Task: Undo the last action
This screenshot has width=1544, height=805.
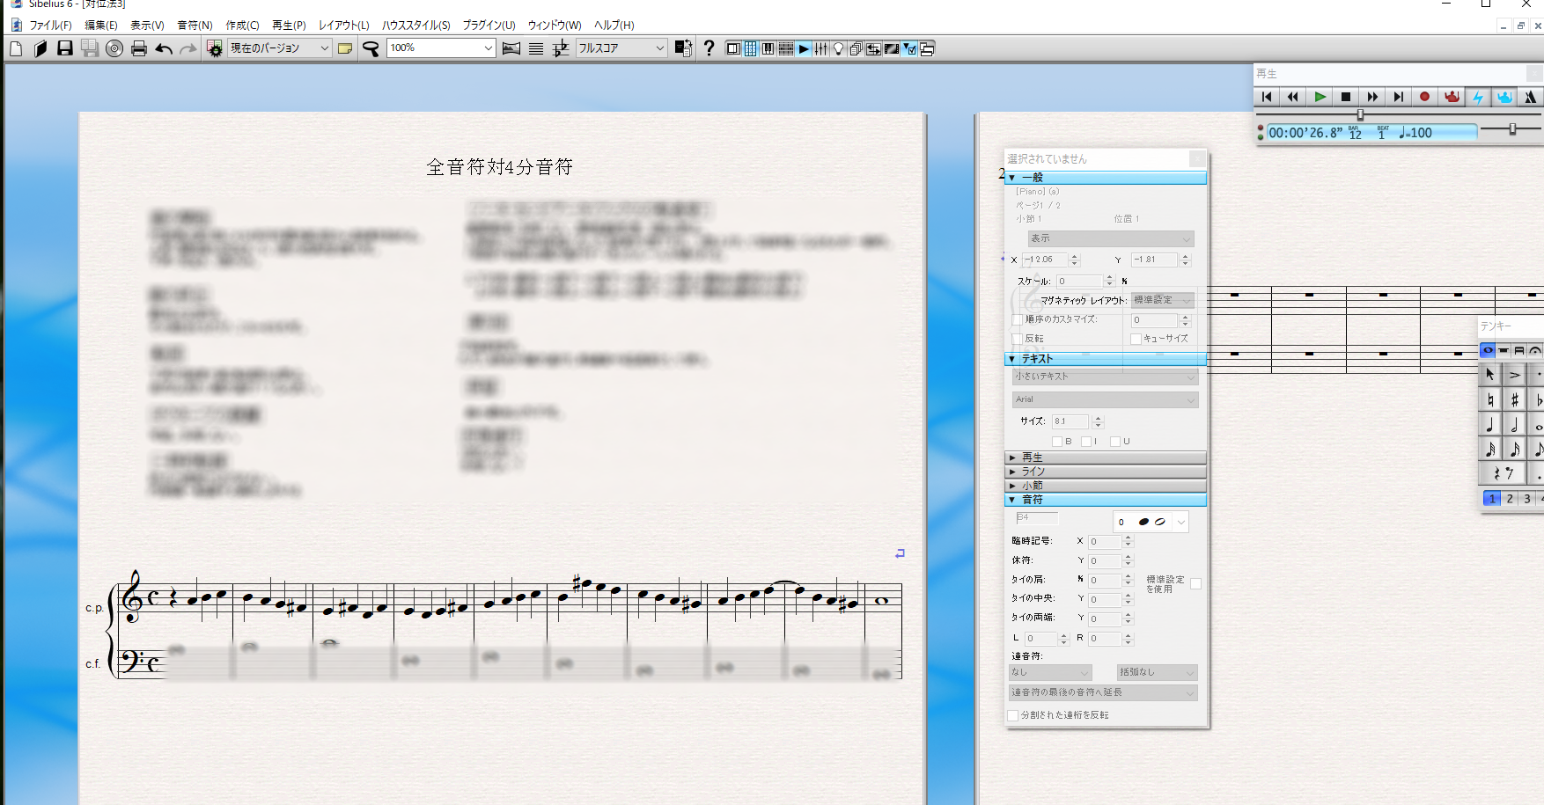Action: (x=164, y=48)
